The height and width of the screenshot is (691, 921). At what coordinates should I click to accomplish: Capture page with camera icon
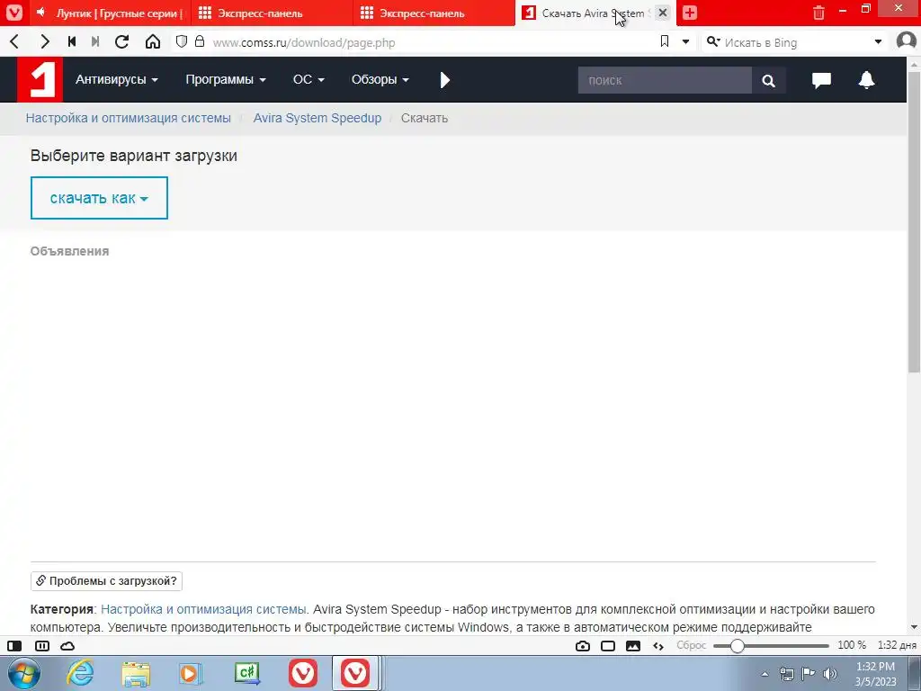583,646
